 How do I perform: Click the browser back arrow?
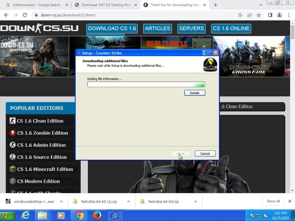[x=6, y=15]
